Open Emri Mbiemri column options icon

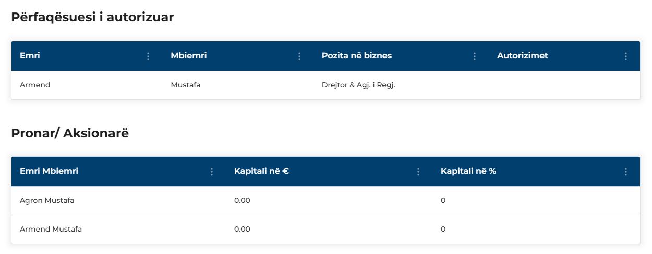[212, 172]
